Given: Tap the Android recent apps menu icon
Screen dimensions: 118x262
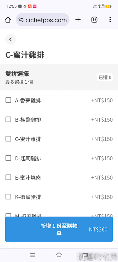Looking at the screenshot, I should point(33,255).
